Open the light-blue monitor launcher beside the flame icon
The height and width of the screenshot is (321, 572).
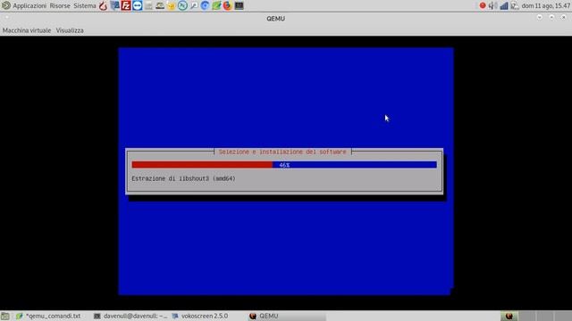coord(114,5)
